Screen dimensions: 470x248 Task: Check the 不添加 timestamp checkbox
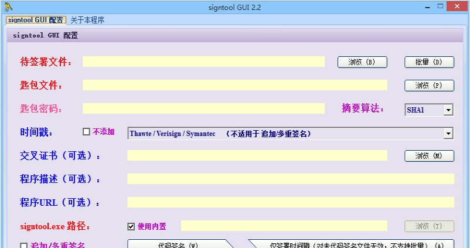(x=86, y=132)
